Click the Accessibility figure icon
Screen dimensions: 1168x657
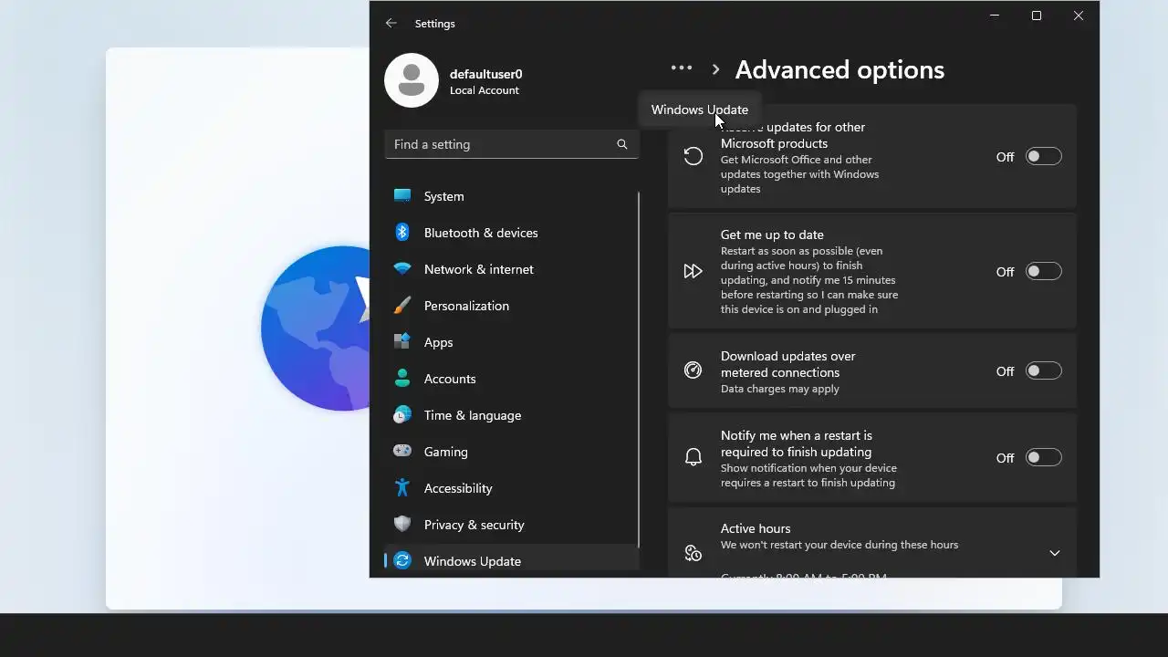(402, 487)
